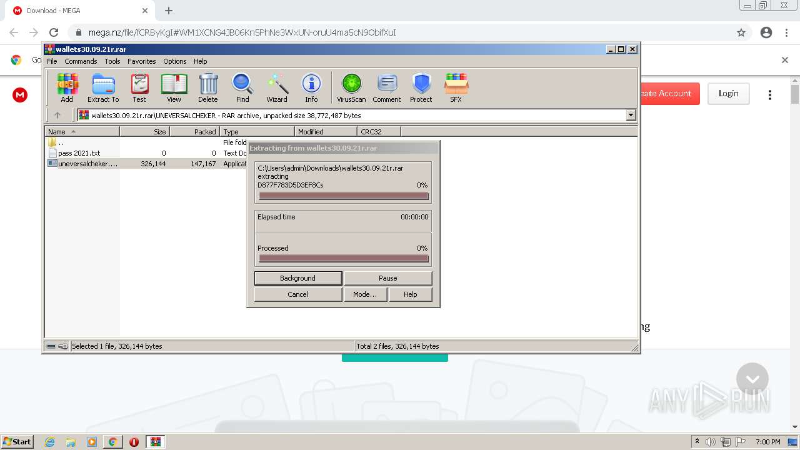Click the Opera icon in taskbar
The width and height of the screenshot is (800, 450).
[x=134, y=442]
